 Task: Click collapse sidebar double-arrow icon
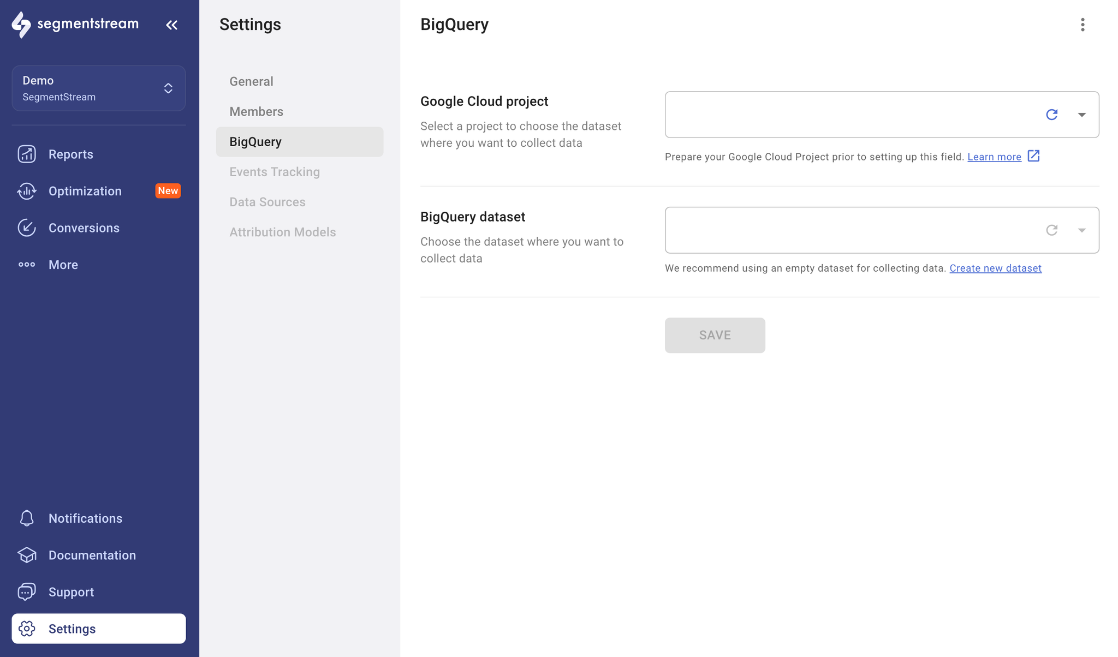click(x=171, y=24)
